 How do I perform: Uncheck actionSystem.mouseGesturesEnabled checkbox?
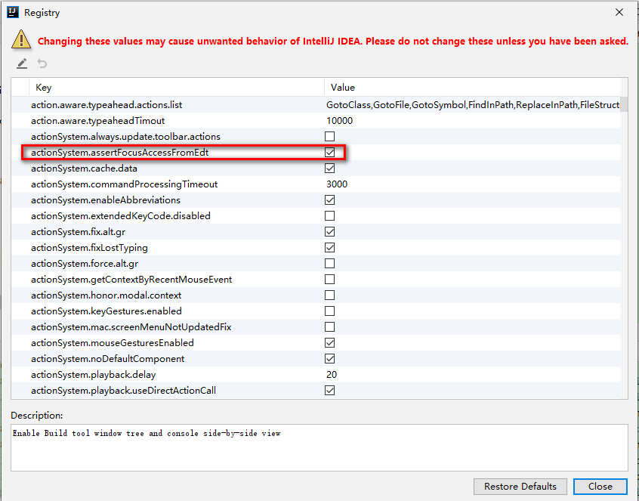(329, 343)
